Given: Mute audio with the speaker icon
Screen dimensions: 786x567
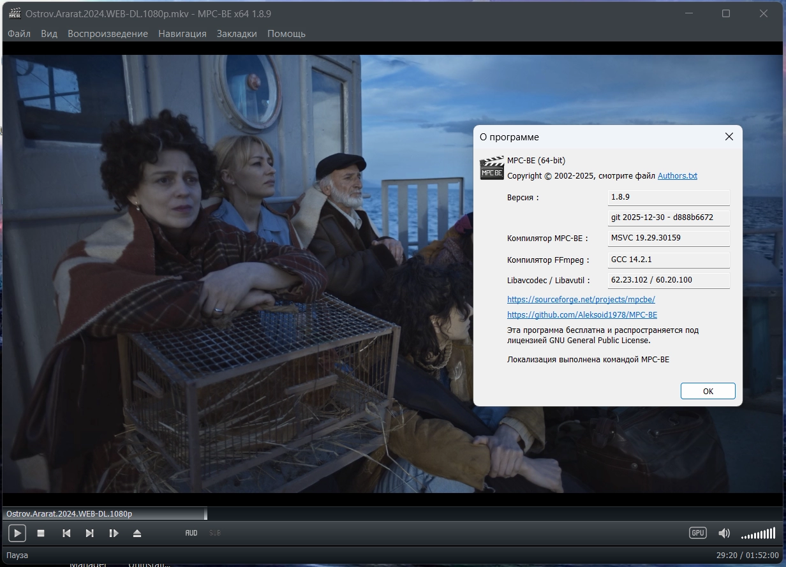Looking at the screenshot, I should [724, 533].
